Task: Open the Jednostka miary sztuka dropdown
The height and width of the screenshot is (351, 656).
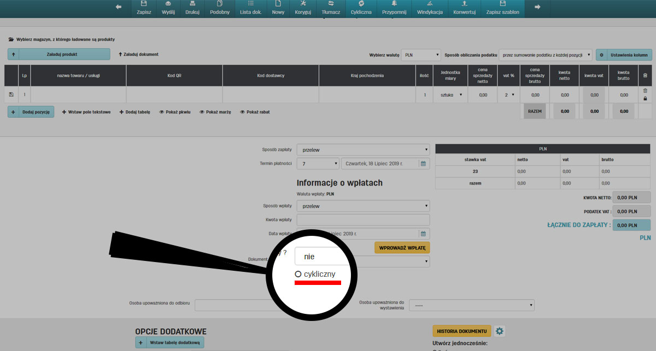Action: [x=450, y=95]
